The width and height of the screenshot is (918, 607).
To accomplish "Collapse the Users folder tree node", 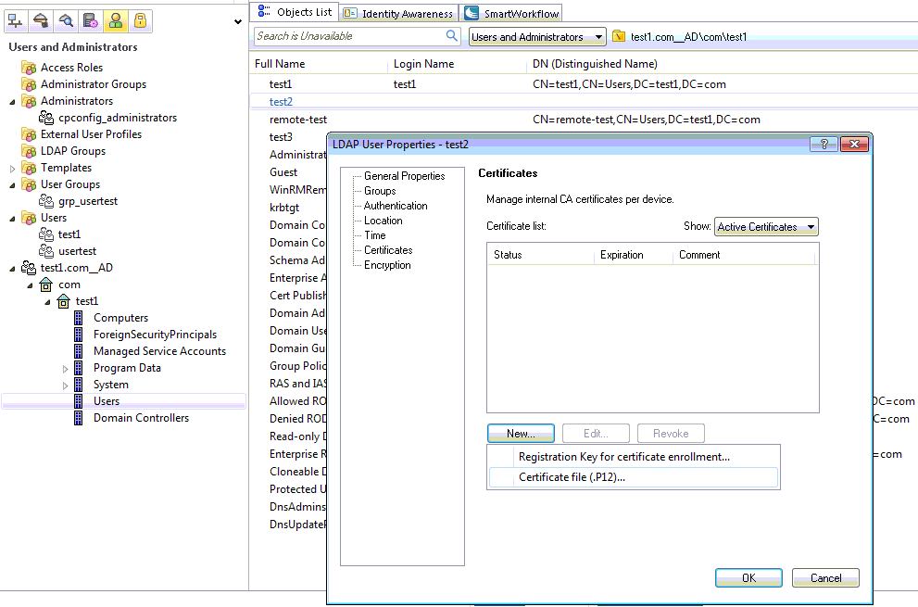I will click(12, 219).
